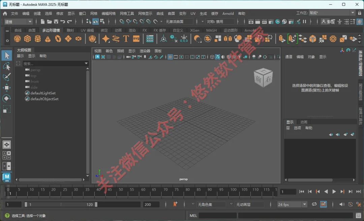This screenshot has height=221, width=364.
Task: Click the Home icon in menu bar
Action: pos(5,13)
